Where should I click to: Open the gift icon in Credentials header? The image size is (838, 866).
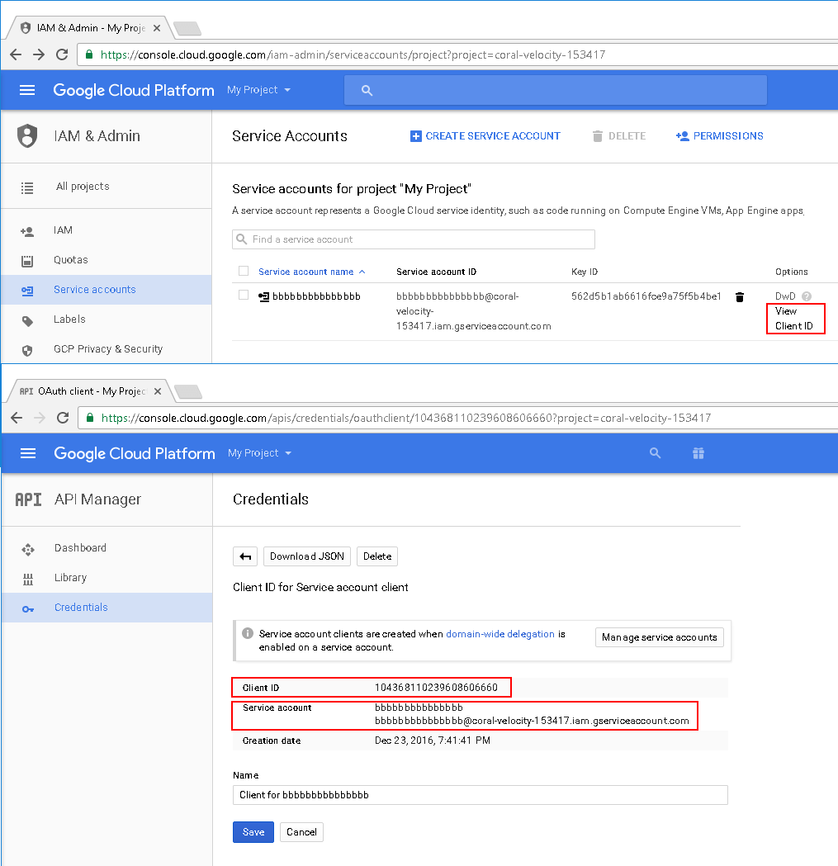coord(698,453)
